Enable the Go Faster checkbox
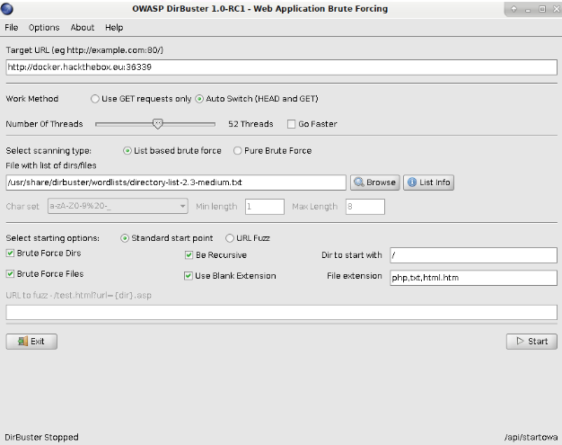This screenshot has width=562, height=445. click(291, 124)
